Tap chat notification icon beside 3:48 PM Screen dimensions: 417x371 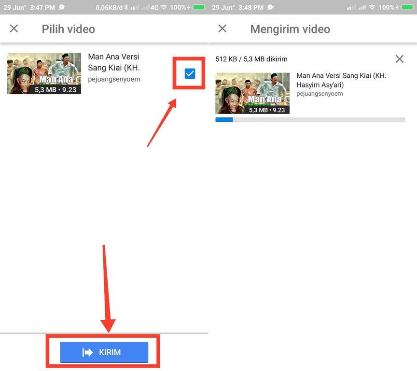[x=270, y=7]
